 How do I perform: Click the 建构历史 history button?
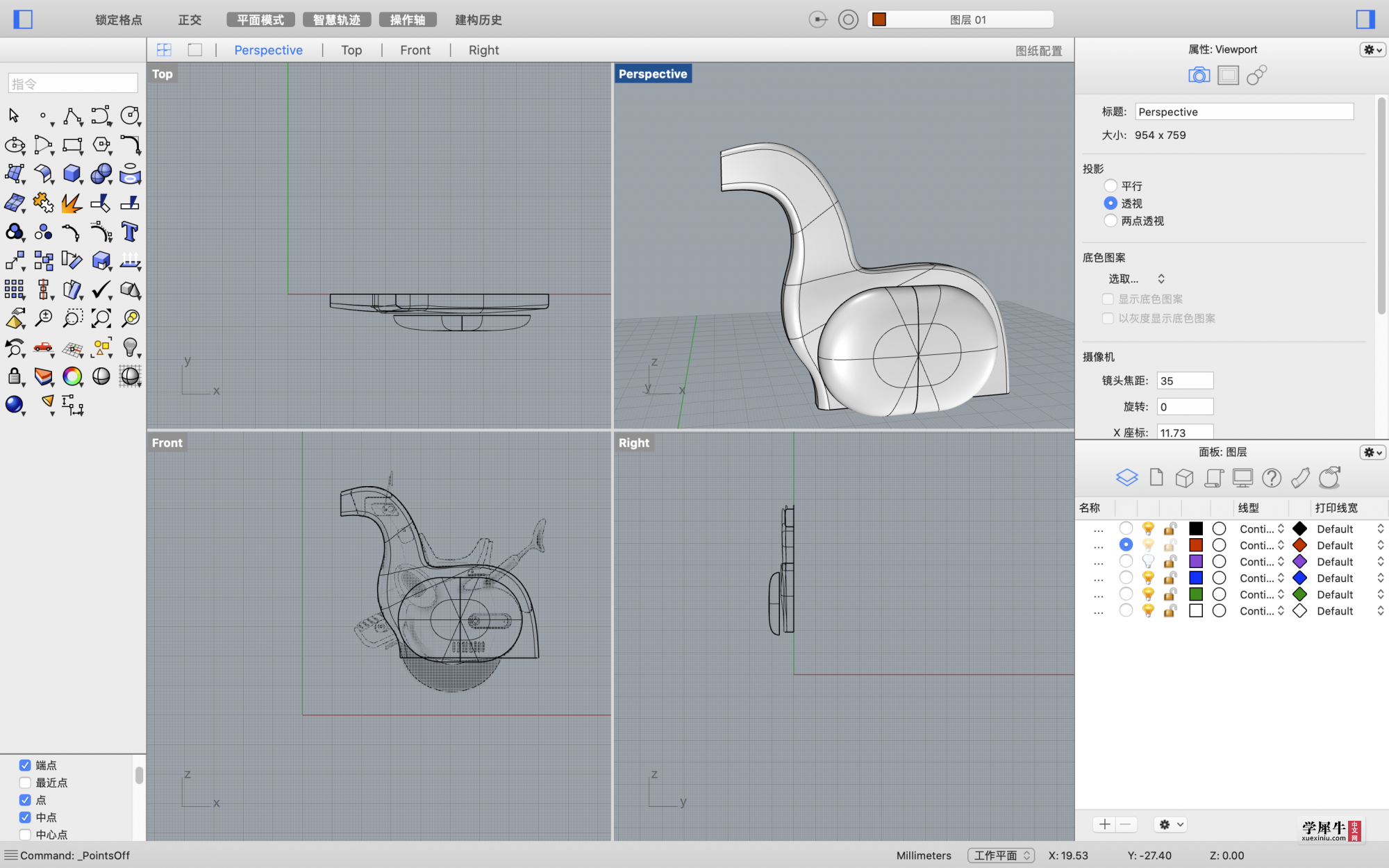click(x=479, y=20)
